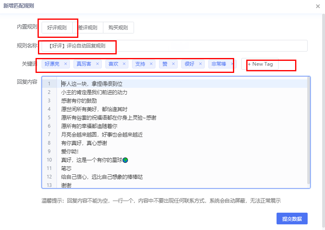Select the 购买规则 built-in rule
The image size is (325, 230).
118,27
